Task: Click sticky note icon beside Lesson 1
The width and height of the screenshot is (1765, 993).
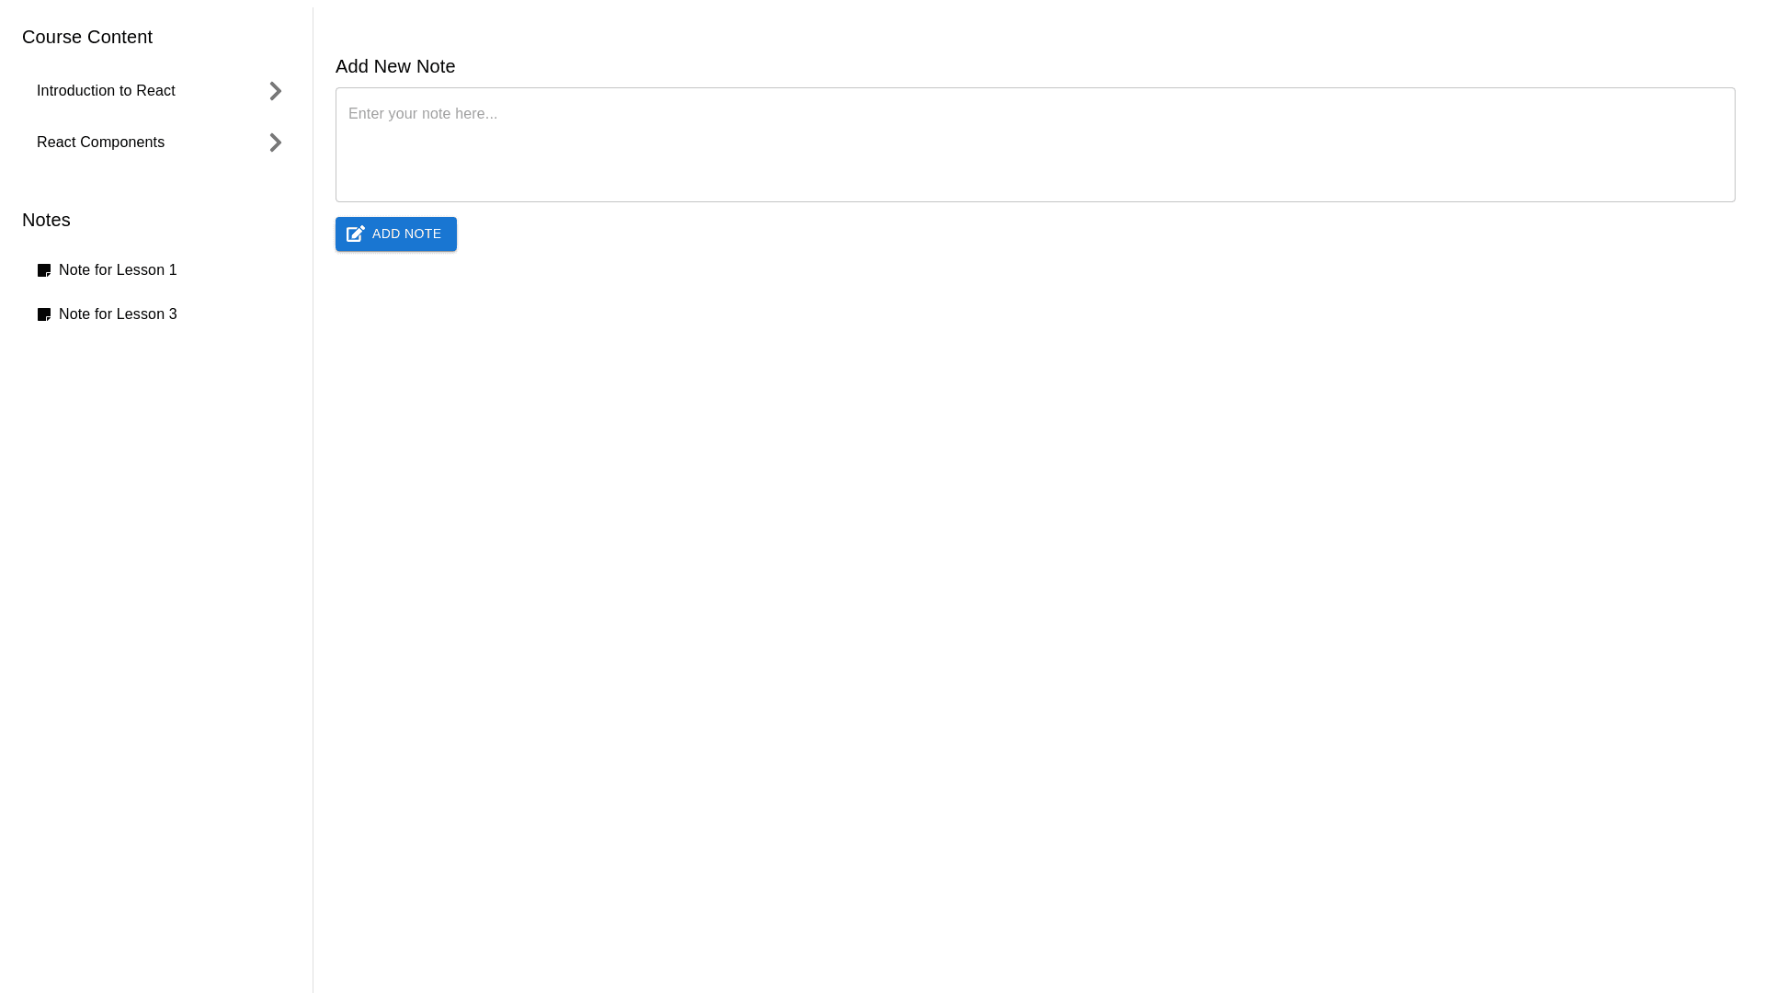Action: point(44,270)
